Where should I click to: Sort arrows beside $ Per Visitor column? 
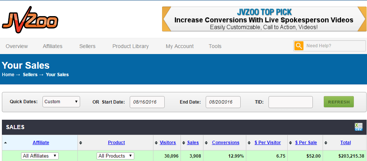(x=249, y=143)
